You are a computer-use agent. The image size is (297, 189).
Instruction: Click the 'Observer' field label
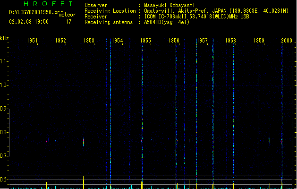click(96, 5)
